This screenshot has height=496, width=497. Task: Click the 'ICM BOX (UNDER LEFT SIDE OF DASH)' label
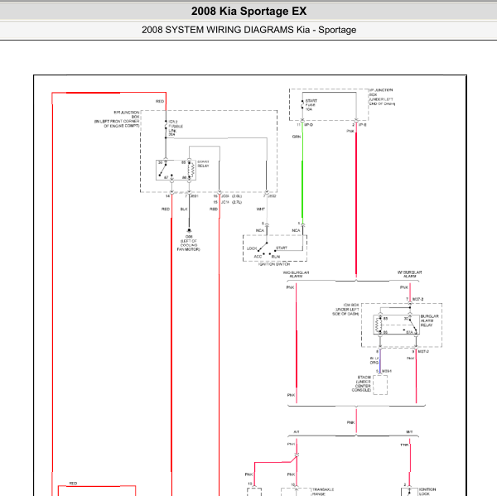[x=345, y=310]
